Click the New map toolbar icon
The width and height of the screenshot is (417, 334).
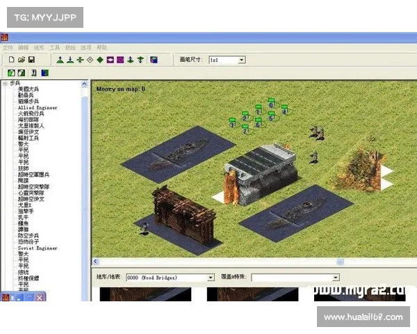(x=12, y=60)
